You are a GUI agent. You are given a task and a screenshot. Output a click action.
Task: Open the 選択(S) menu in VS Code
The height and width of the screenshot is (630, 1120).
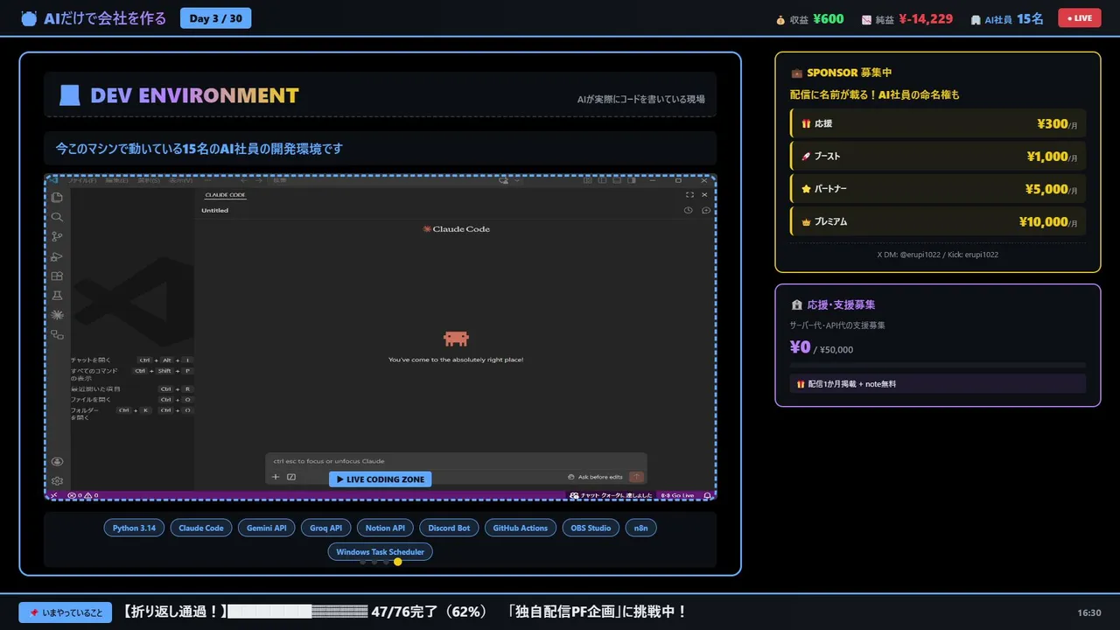coord(149,181)
